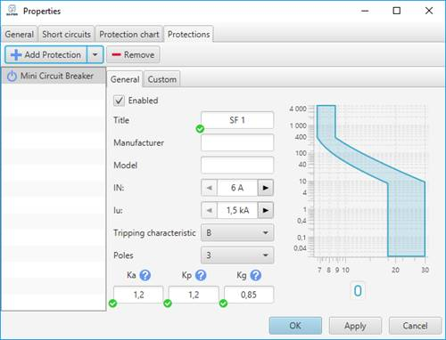The width and height of the screenshot is (446, 340).
Task: Click the Remove button
Action: 133,54
